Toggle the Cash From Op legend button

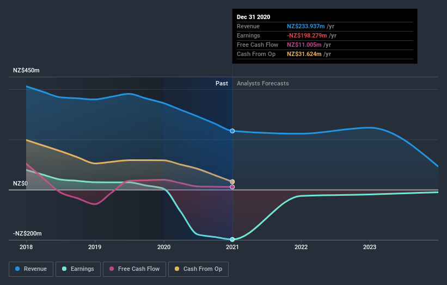point(198,269)
